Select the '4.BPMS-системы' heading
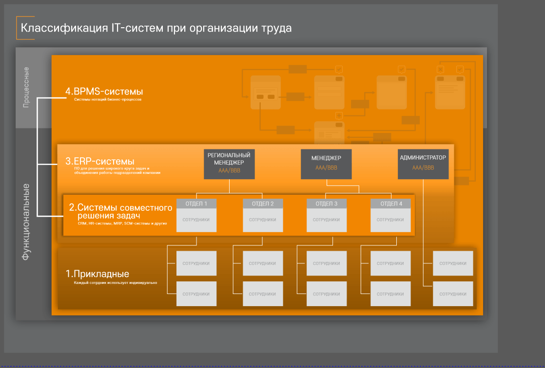 (104, 92)
